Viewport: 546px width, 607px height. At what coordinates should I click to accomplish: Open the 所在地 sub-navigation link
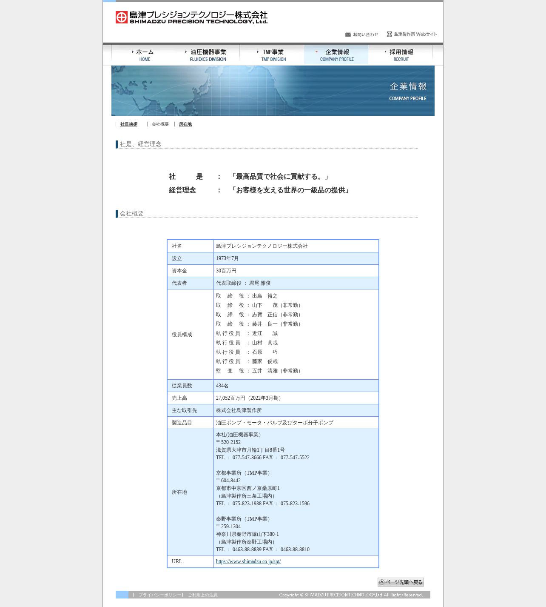click(185, 124)
